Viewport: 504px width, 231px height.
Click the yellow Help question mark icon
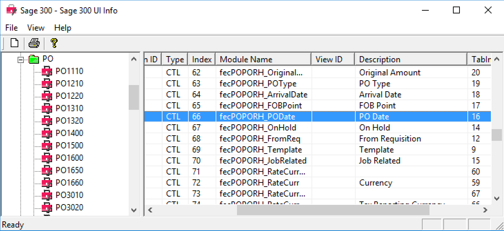click(x=53, y=43)
